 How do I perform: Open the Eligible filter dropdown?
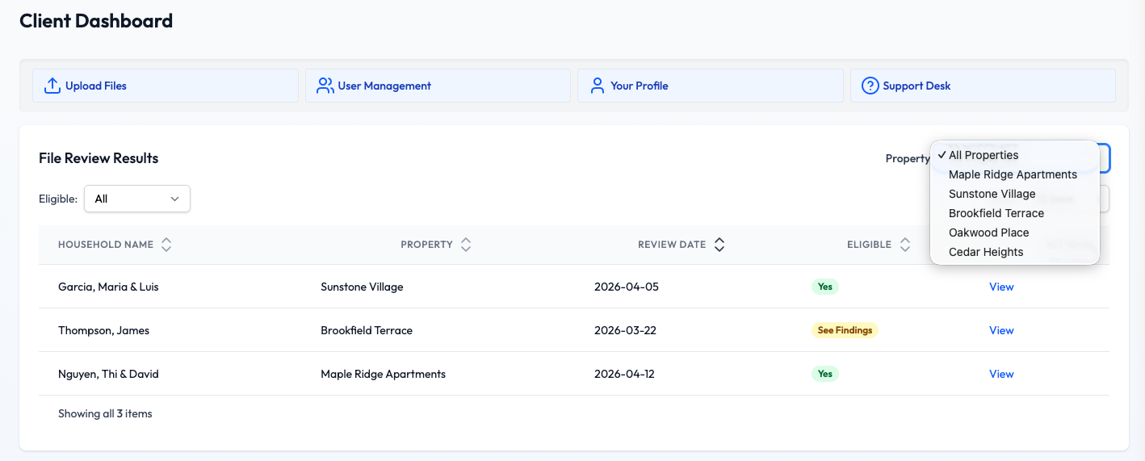pos(137,199)
